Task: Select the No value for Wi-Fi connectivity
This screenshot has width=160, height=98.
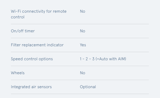Action: (82, 11)
